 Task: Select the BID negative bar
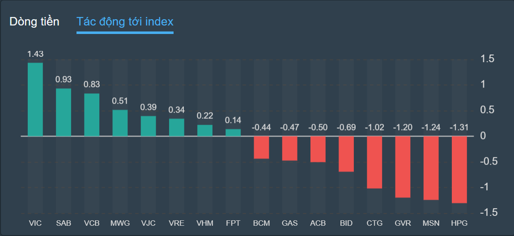pyautogui.click(x=346, y=154)
